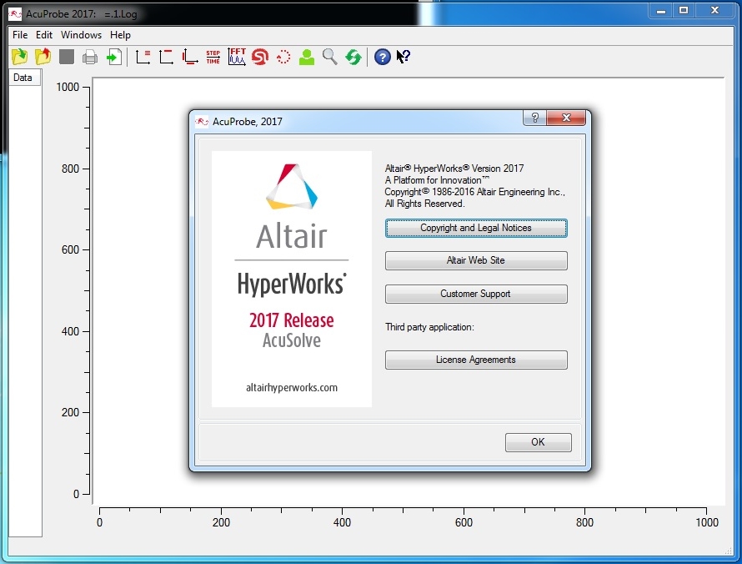Click the What's This cursor help icon

[404, 58]
